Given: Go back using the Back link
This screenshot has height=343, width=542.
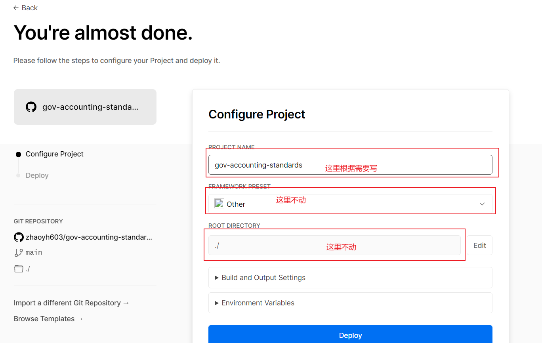Looking at the screenshot, I should [25, 8].
